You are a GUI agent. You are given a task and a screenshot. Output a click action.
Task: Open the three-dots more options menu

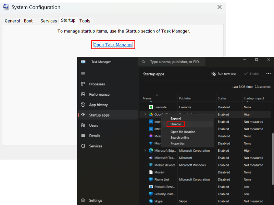[269, 74]
